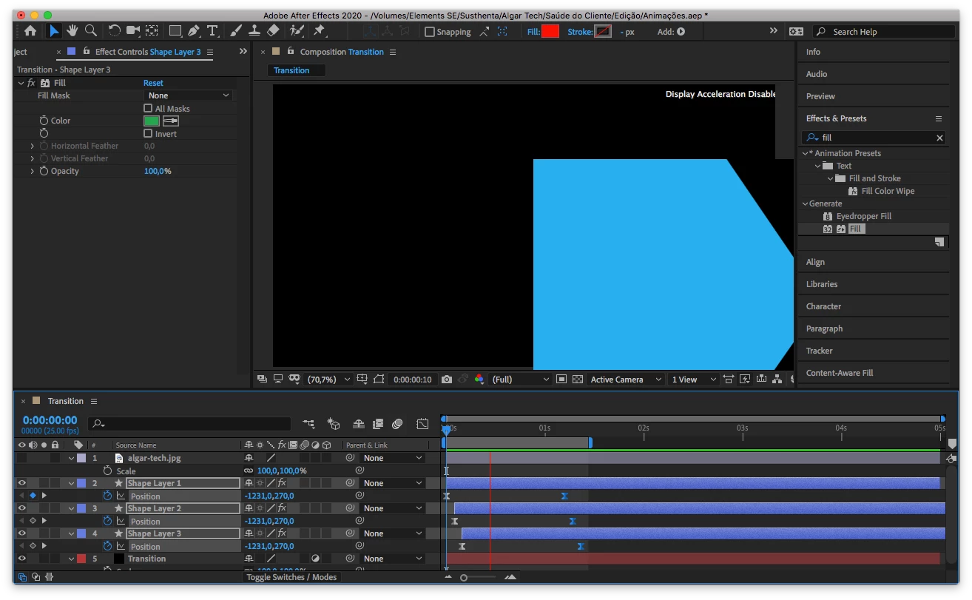Toggle the Position stopwatch of Shape Layer 1
This screenshot has height=600, width=972.
click(107, 496)
